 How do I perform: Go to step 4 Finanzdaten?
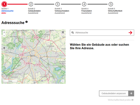tap(84, 4)
